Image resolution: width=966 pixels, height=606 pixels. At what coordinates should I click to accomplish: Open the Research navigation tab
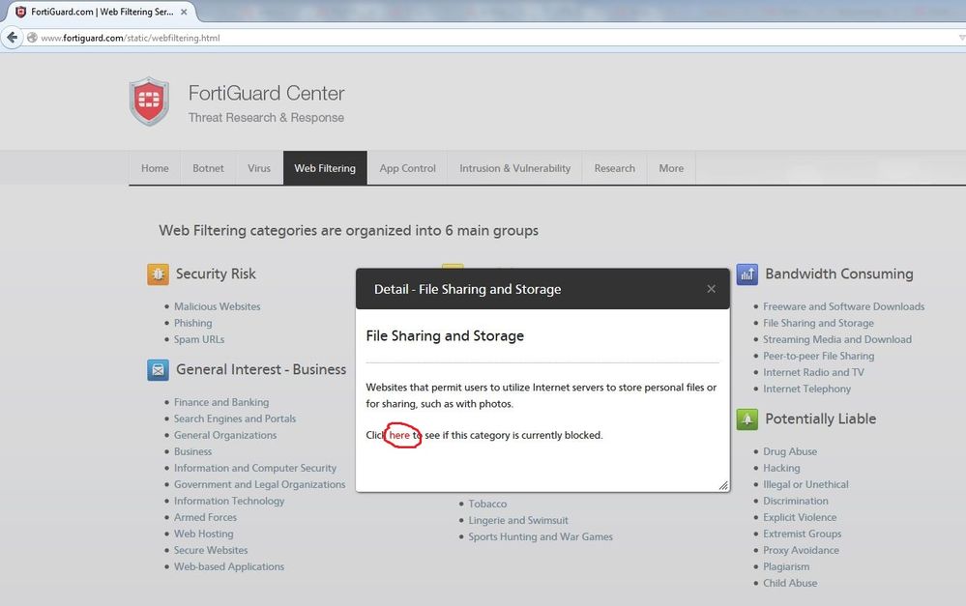[x=614, y=168]
